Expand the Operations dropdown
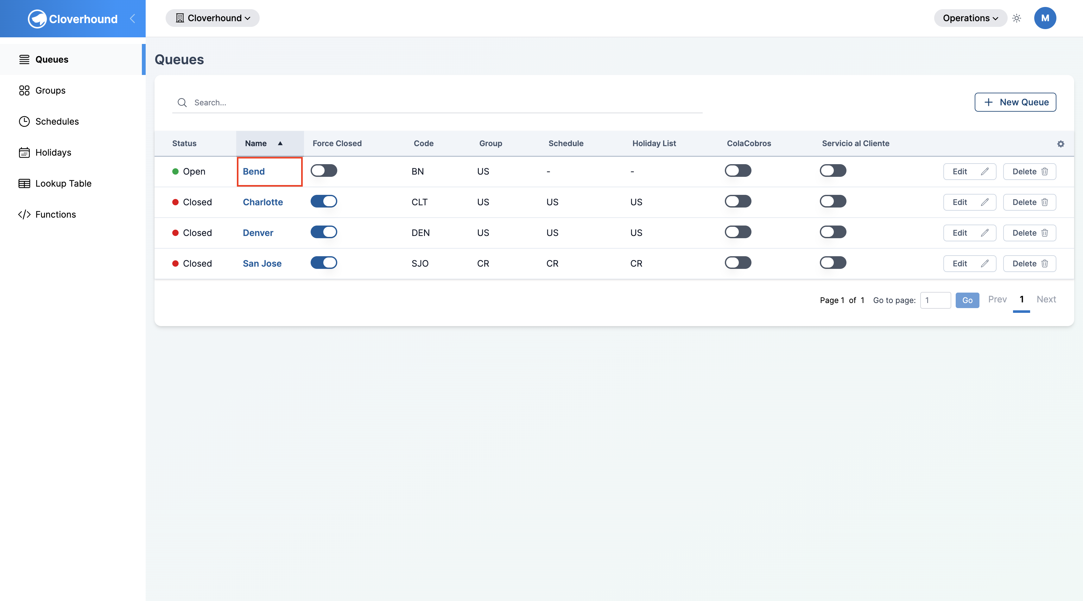Viewport: 1083px width, 601px height. click(x=970, y=18)
